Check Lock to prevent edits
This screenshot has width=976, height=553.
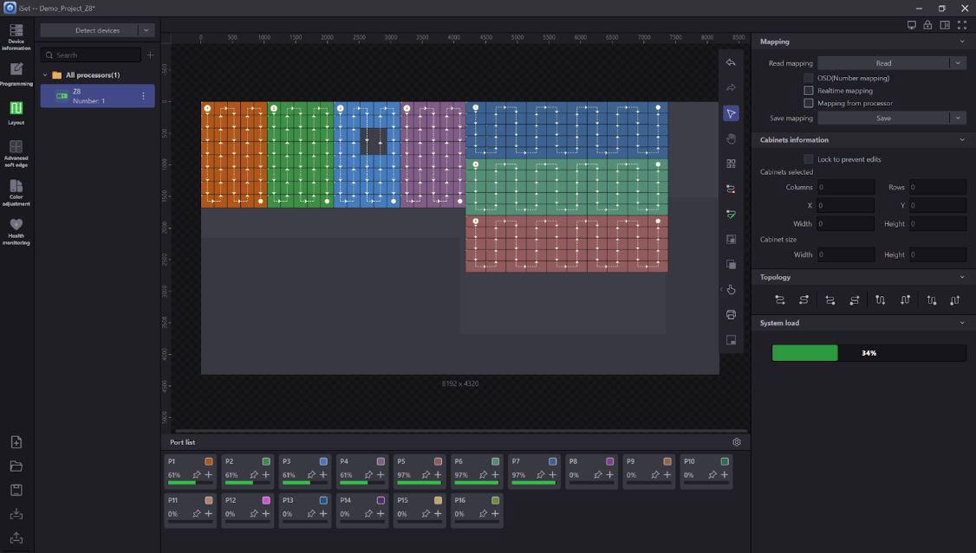(x=809, y=159)
